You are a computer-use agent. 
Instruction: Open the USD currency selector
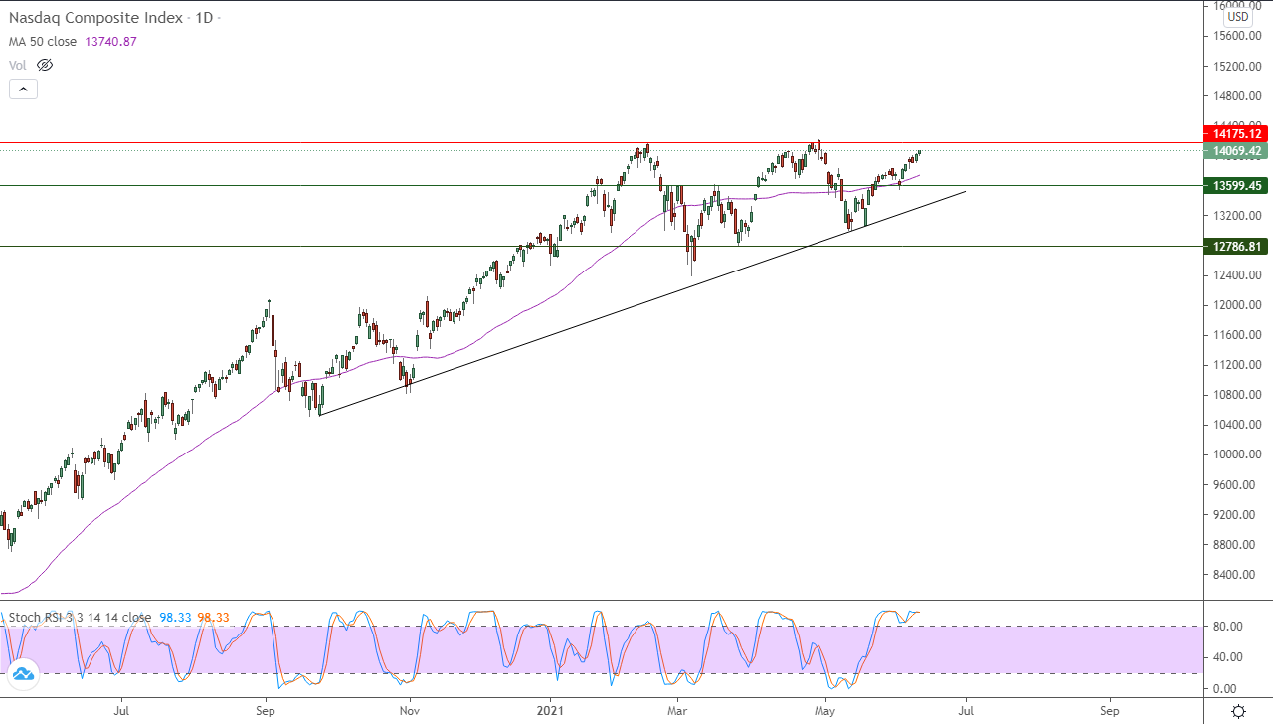point(1238,17)
